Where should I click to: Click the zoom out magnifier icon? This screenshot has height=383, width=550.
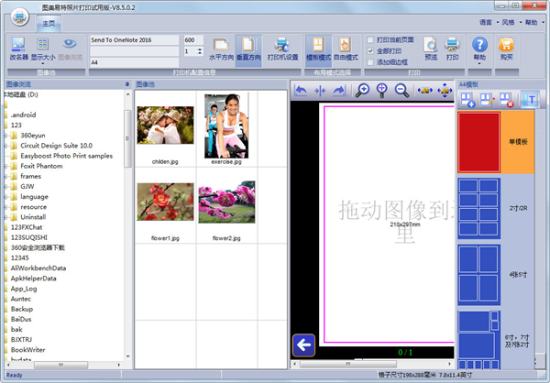click(402, 90)
